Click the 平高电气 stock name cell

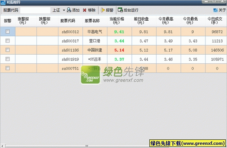pyautogui.click(x=95, y=32)
